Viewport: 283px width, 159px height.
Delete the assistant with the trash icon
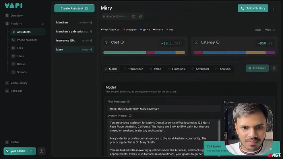tap(274, 68)
